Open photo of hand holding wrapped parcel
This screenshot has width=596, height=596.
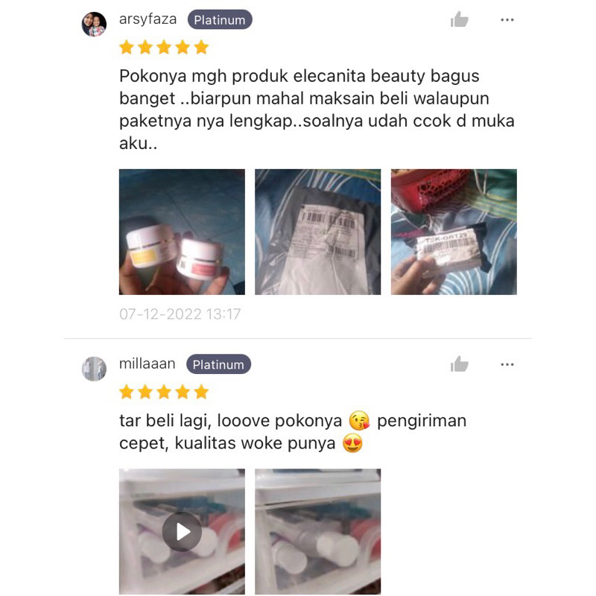tap(454, 232)
